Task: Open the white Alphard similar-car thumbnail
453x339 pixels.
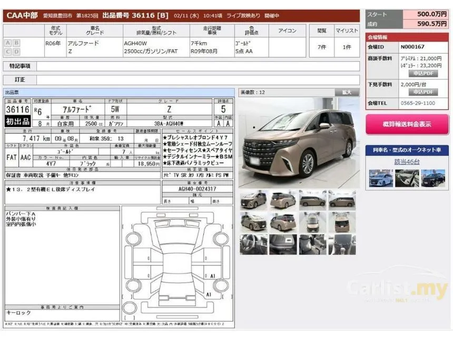Action: click(381, 178)
